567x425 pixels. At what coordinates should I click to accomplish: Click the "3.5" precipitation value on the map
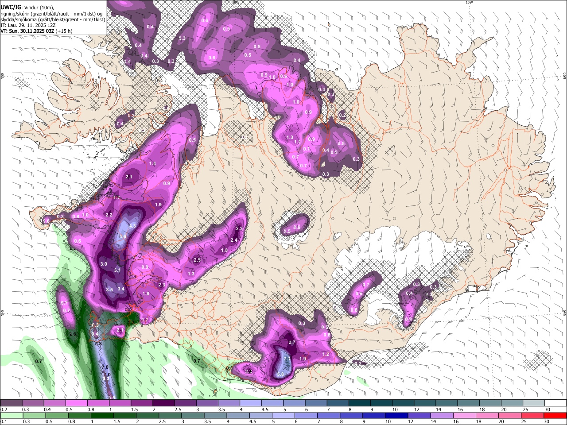109,290
